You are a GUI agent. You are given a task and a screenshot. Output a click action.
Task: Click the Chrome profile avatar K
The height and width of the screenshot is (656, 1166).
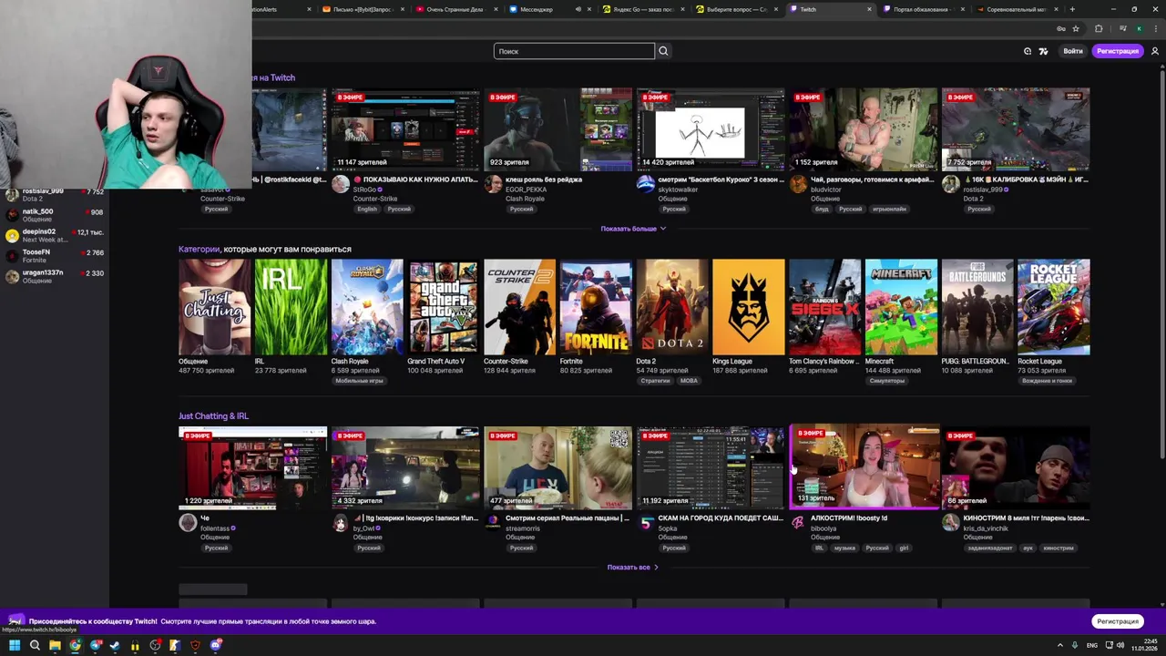click(x=1139, y=28)
